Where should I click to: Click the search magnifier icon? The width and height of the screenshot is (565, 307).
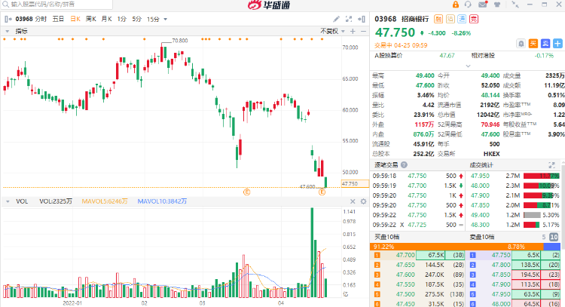coord(5,5)
